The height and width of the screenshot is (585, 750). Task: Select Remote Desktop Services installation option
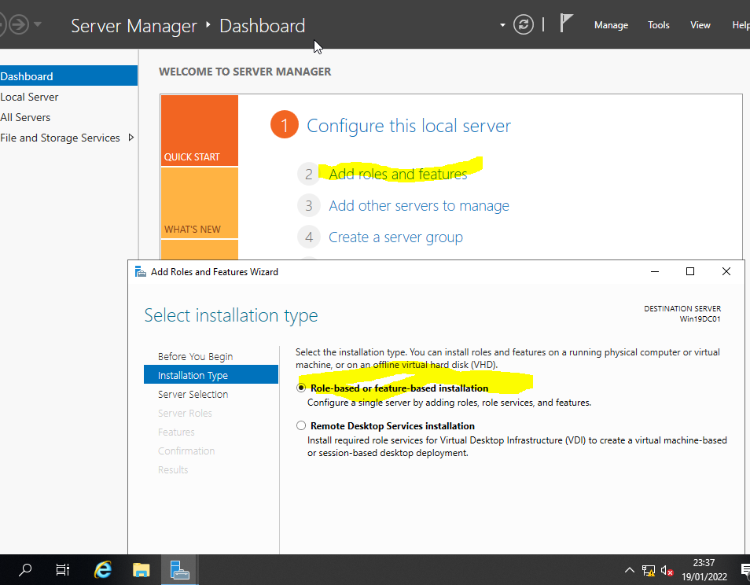pos(301,426)
